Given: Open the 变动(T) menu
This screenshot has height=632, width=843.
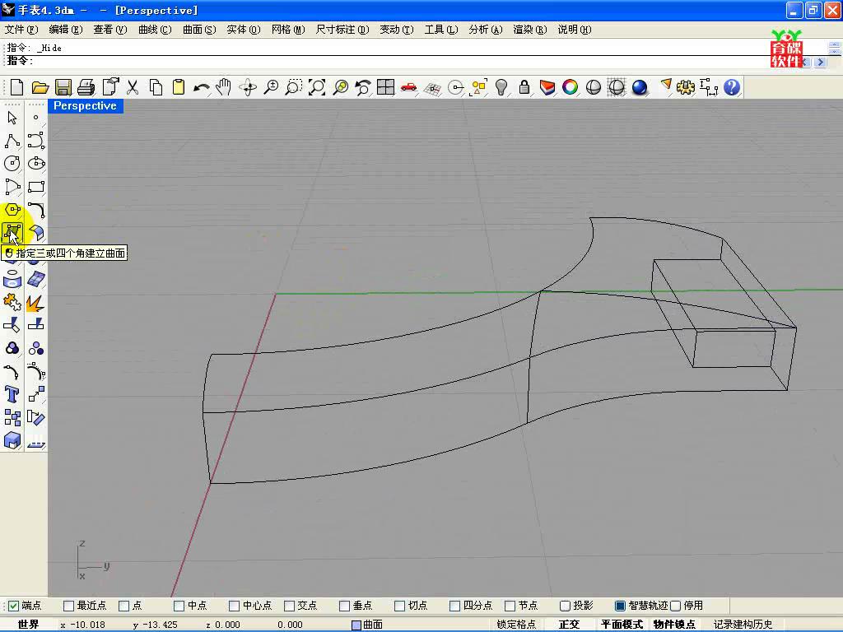Looking at the screenshot, I should pyautogui.click(x=397, y=30).
